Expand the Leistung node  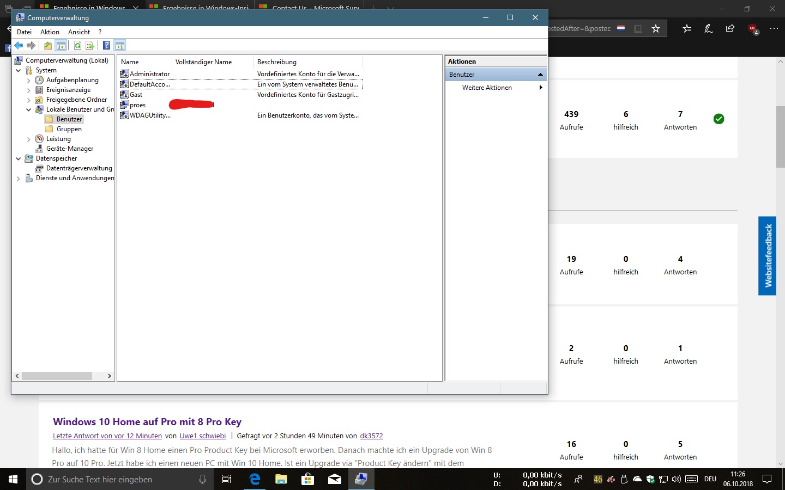point(28,139)
